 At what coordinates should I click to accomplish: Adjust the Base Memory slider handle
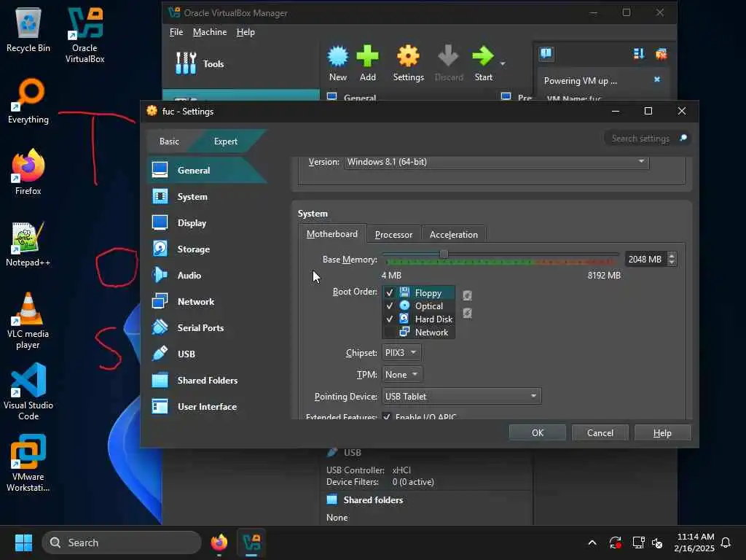tap(444, 254)
